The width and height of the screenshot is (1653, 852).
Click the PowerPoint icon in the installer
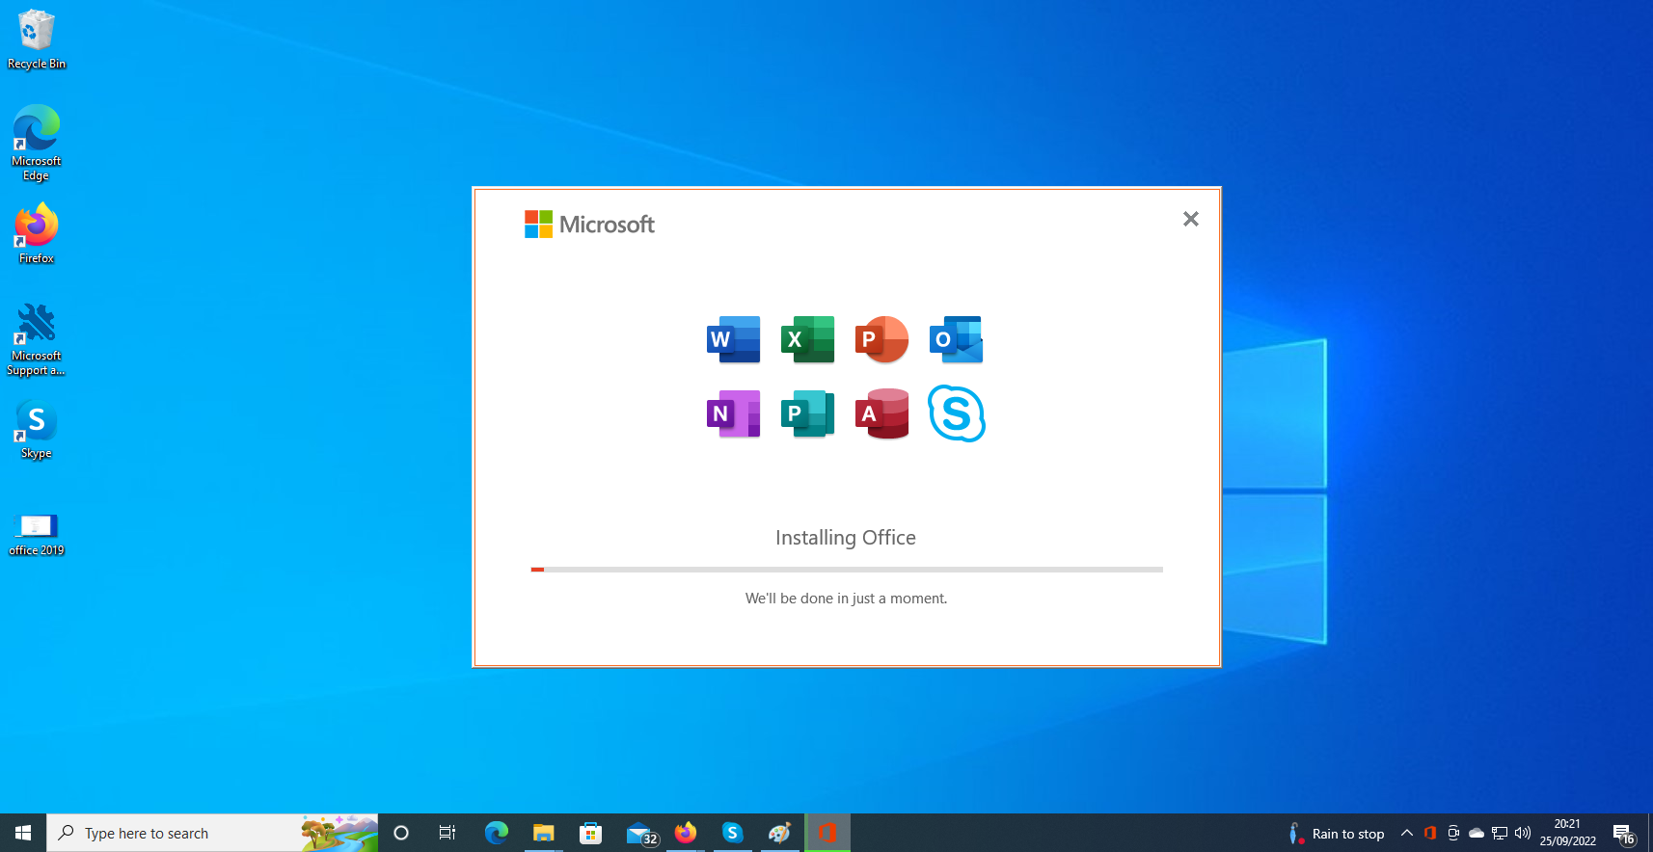pos(881,339)
